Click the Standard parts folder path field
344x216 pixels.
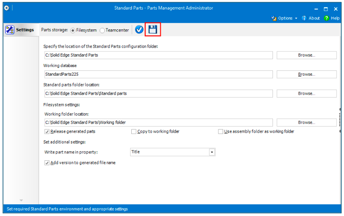(x=159, y=93)
